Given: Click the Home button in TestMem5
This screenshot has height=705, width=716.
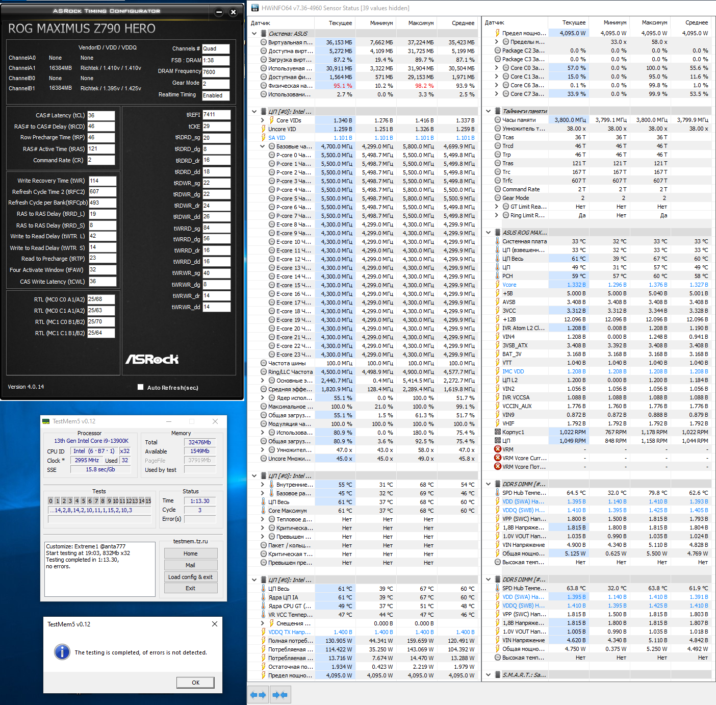Looking at the screenshot, I should tap(191, 553).
